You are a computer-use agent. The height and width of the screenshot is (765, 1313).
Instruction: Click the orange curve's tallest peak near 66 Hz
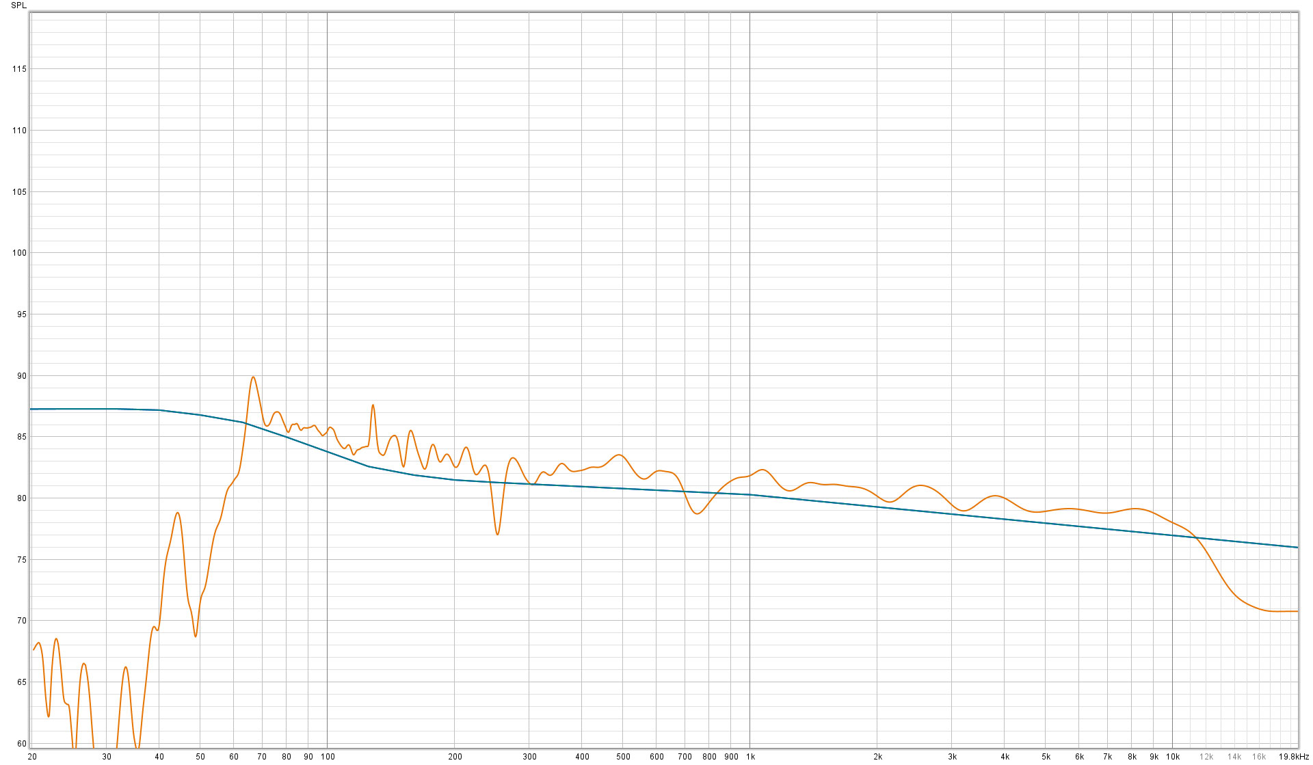(253, 377)
